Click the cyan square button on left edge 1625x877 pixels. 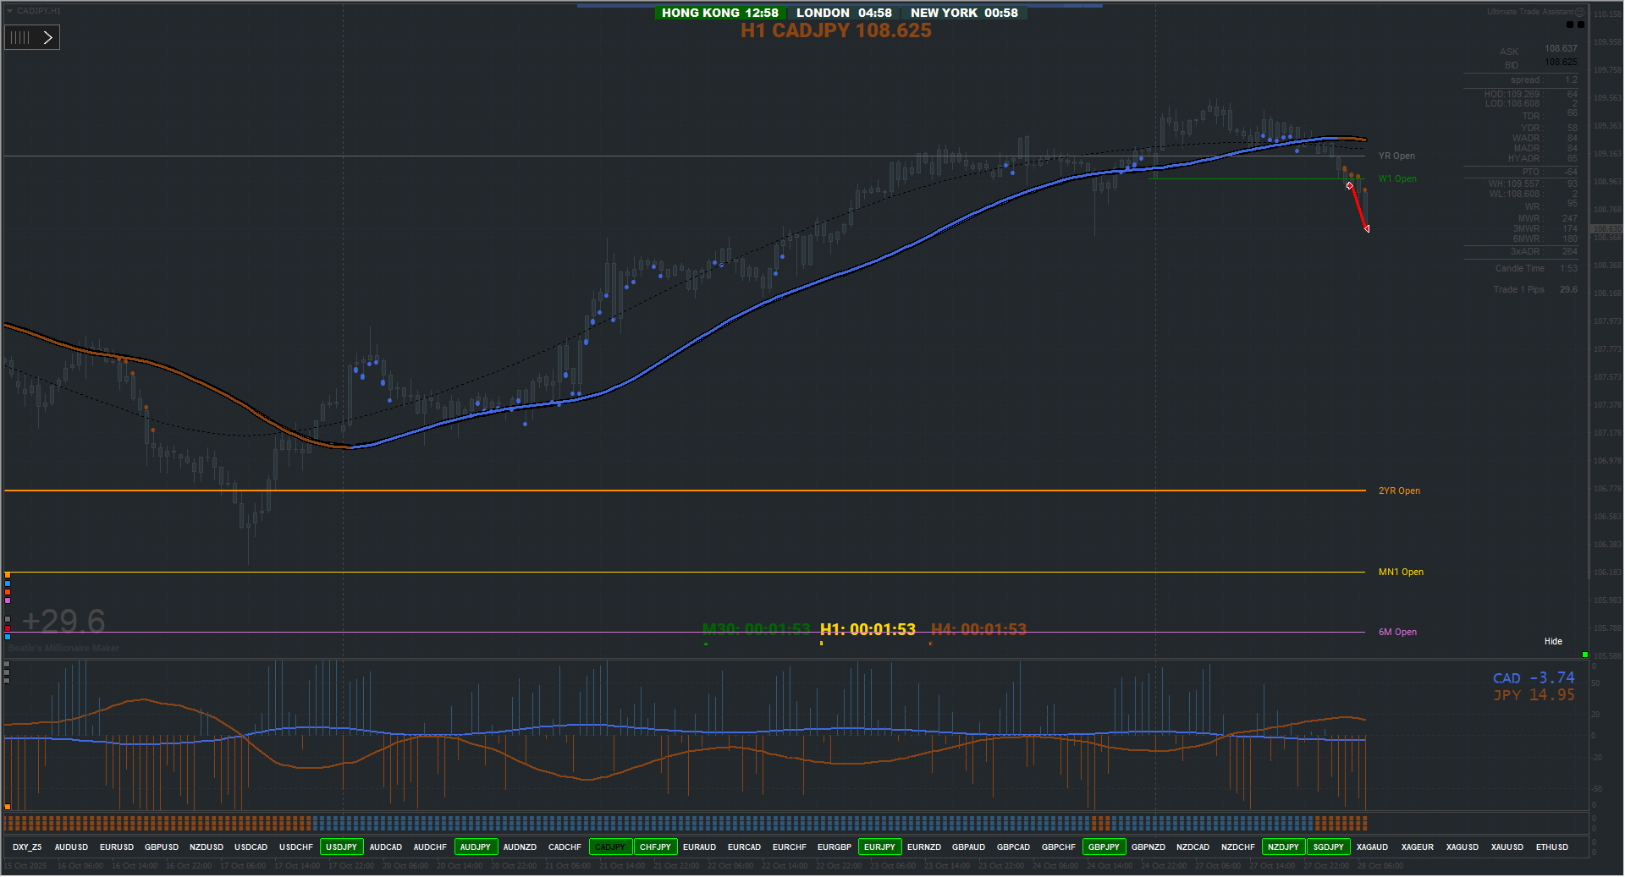8,637
